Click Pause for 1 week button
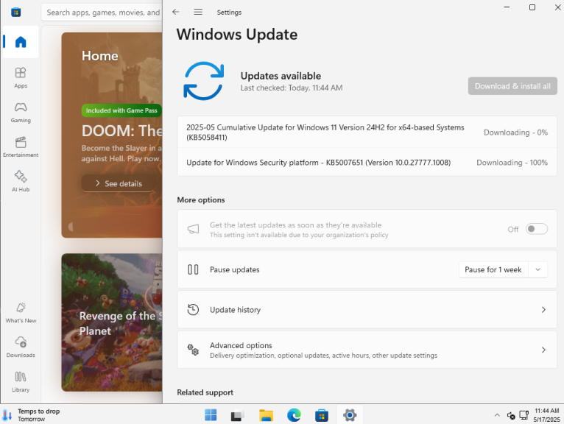The image size is (564, 424). click(493, 269)
